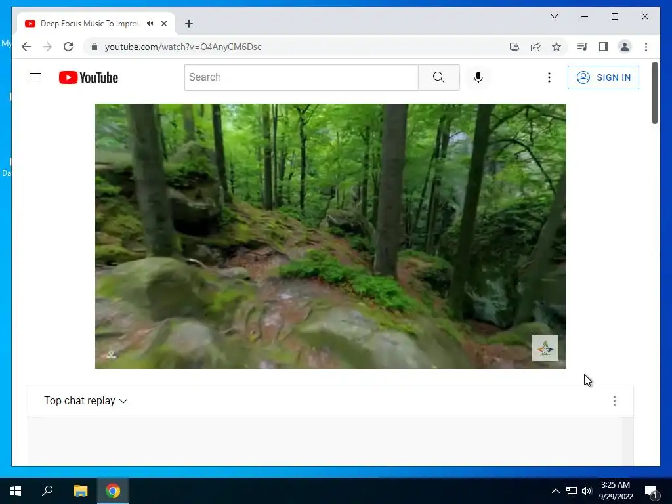Open the network tray icon
Viewport: 672px width, 504px height.
point(572,491)
